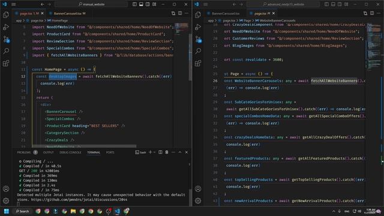Maximize terminal panel with chevron up

coord(180,152)
